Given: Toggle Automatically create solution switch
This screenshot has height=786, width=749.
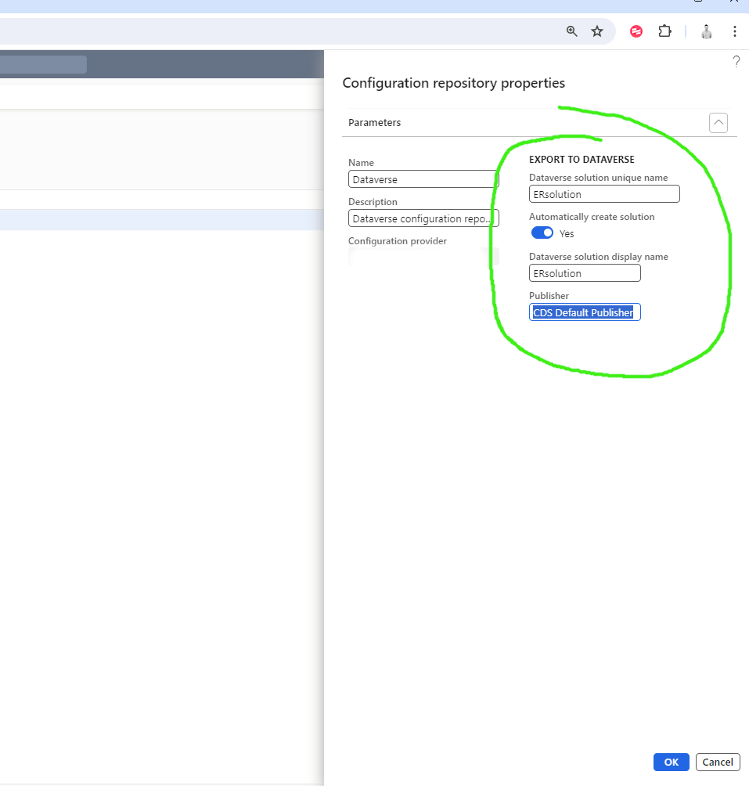Looking at the screenshot, I should click(x=542, y=233).
